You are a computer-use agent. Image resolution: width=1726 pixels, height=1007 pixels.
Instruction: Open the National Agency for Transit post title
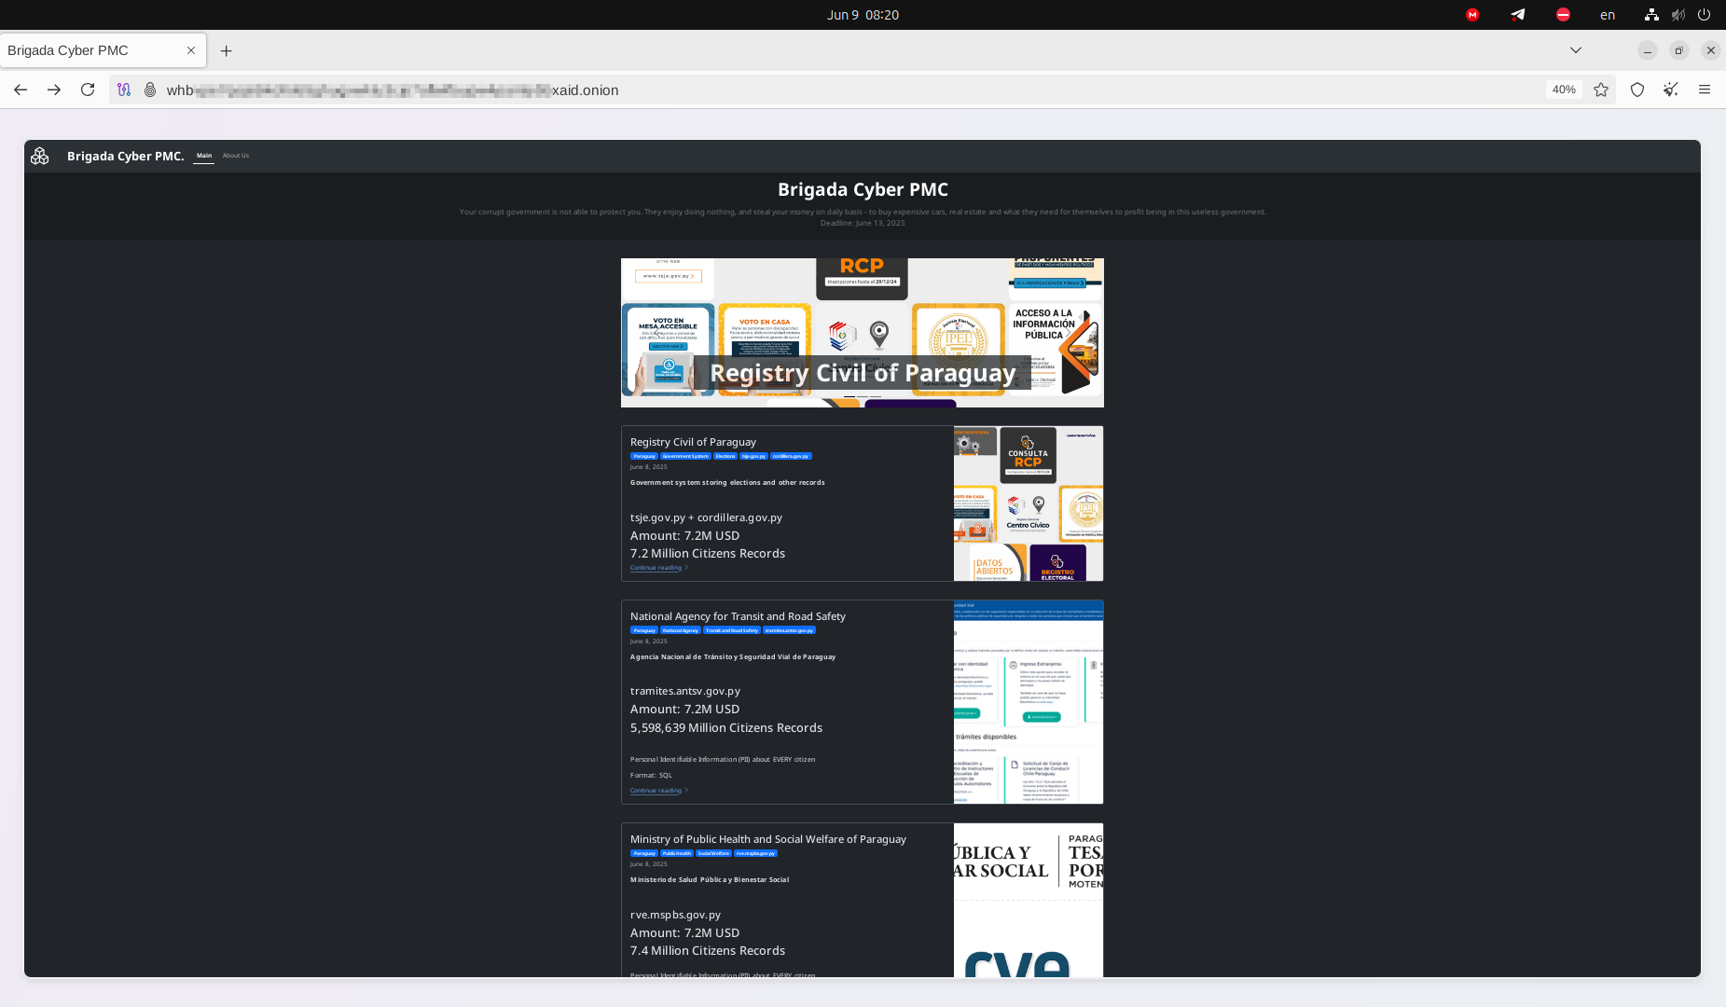[x=738, y=616]
